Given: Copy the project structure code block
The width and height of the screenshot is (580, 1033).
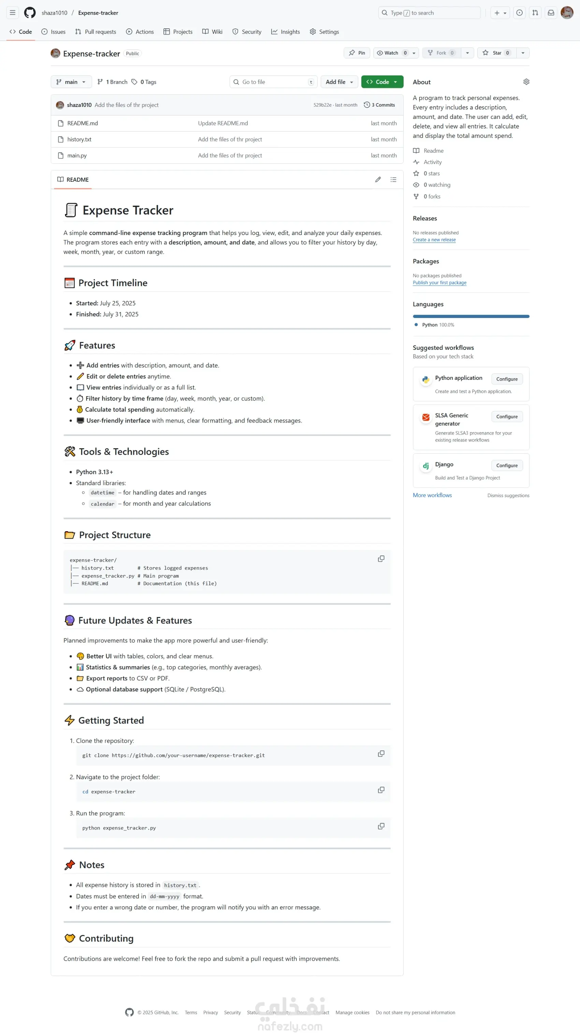Looking at the screenshot, I should pos(381,559).
